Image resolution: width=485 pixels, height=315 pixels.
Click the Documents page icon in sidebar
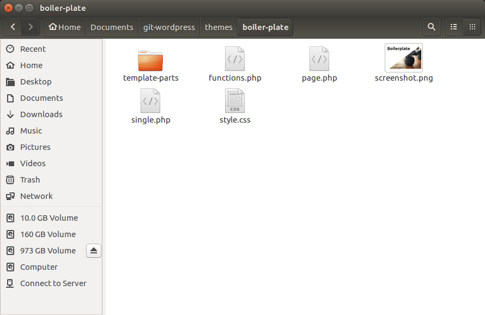pyautogui.click(x=10, y=98)
